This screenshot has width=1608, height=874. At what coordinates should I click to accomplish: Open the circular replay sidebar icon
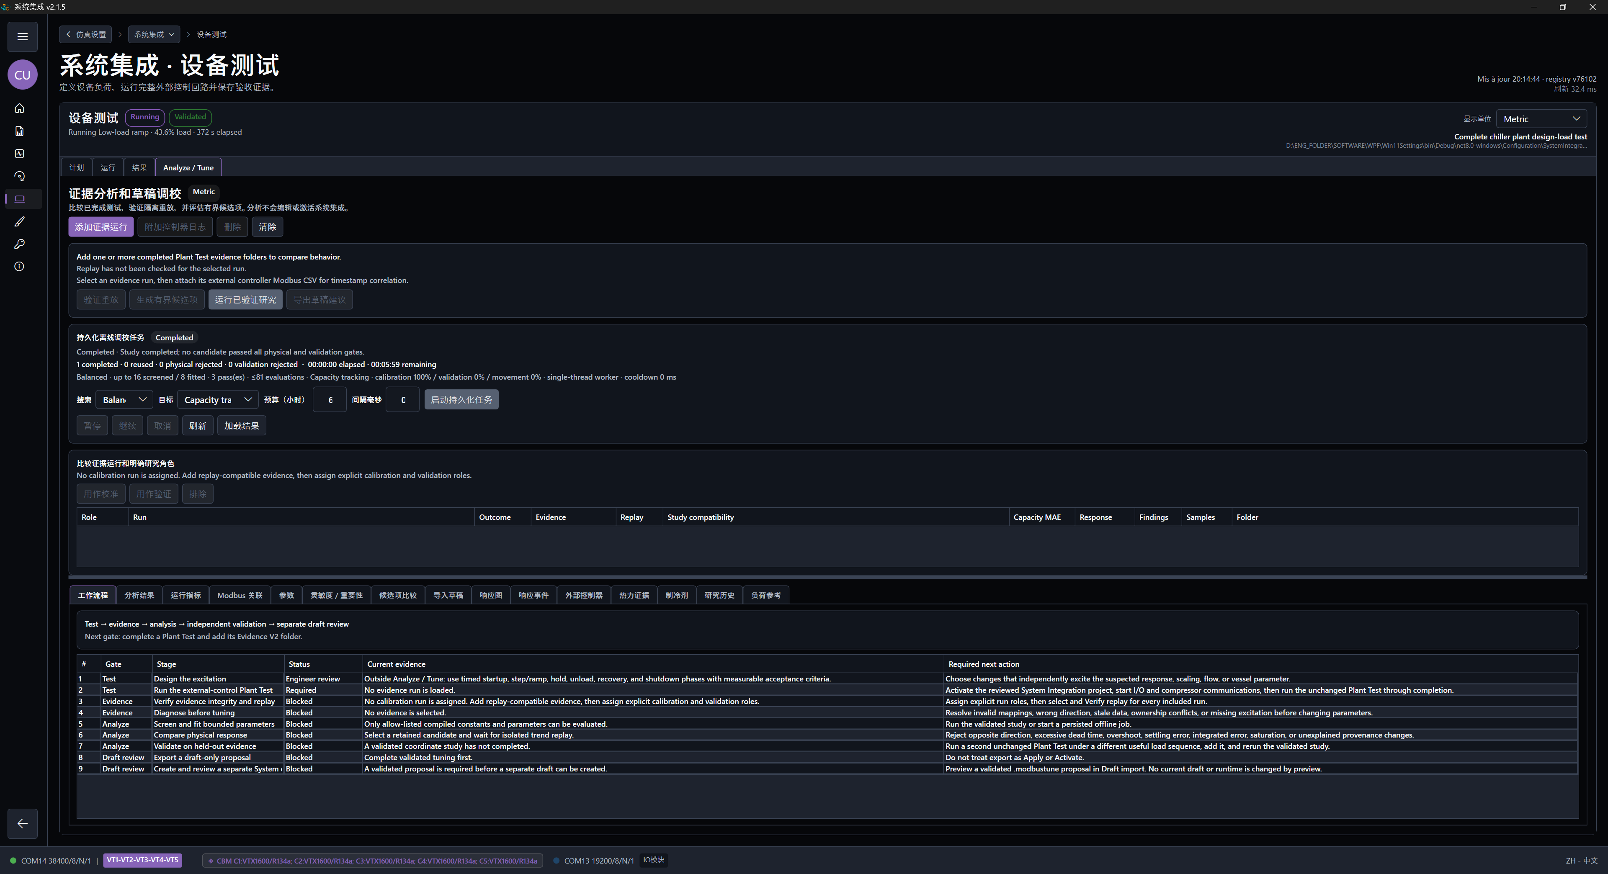click(x=19, y=177)
